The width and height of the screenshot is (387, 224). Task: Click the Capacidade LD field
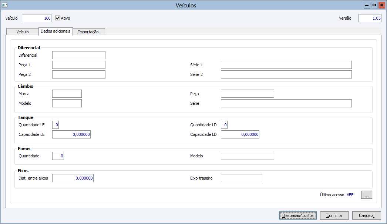click(240, 134)
